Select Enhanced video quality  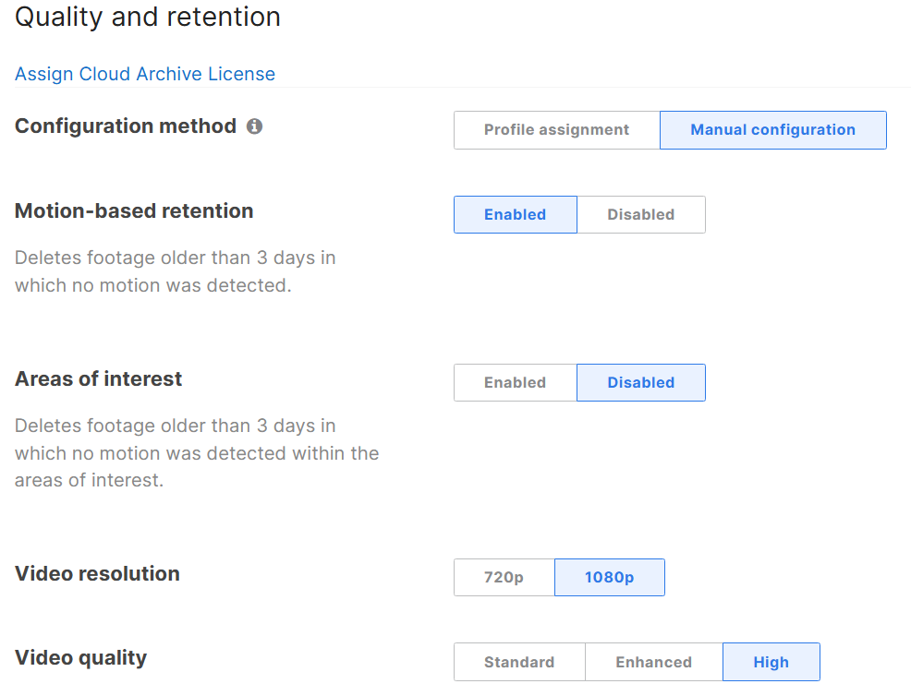pos(653,662)
